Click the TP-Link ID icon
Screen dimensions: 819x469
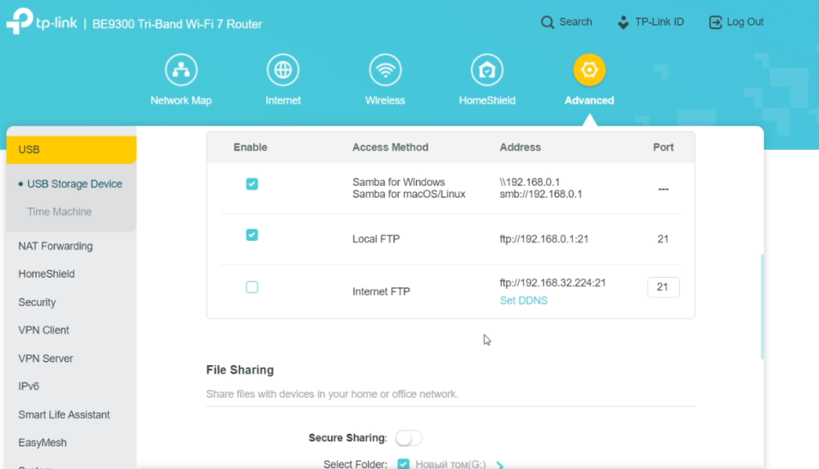coord(623,22)
